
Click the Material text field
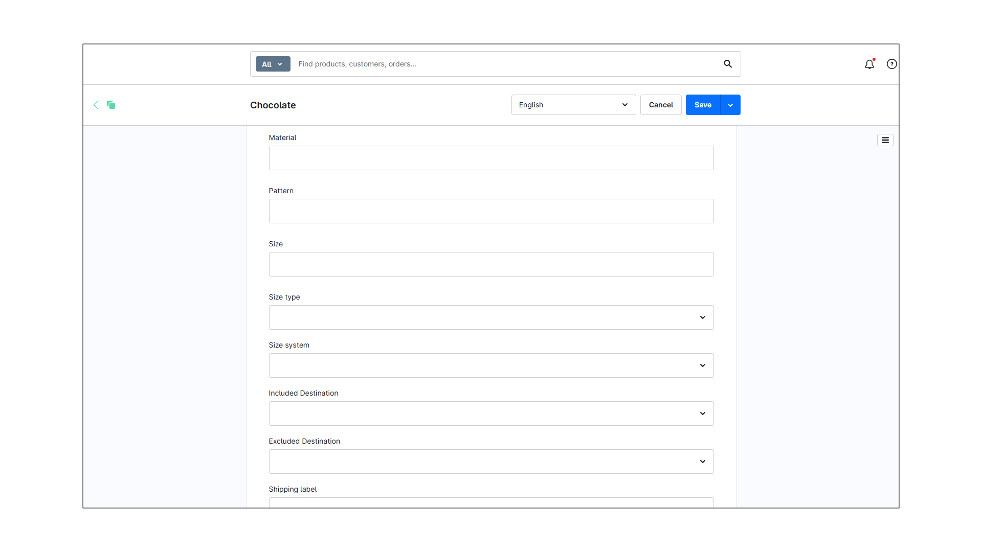coord(491,158)
